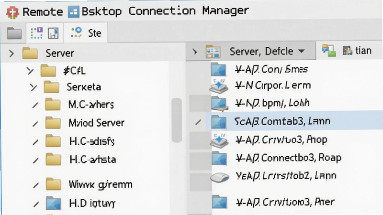Select the 'V-AP. Connectbo3, Roap' entry

pos(289,158)
